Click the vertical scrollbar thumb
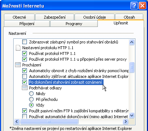The height and width of the screenshot is (131, 148). pos(132,67)
